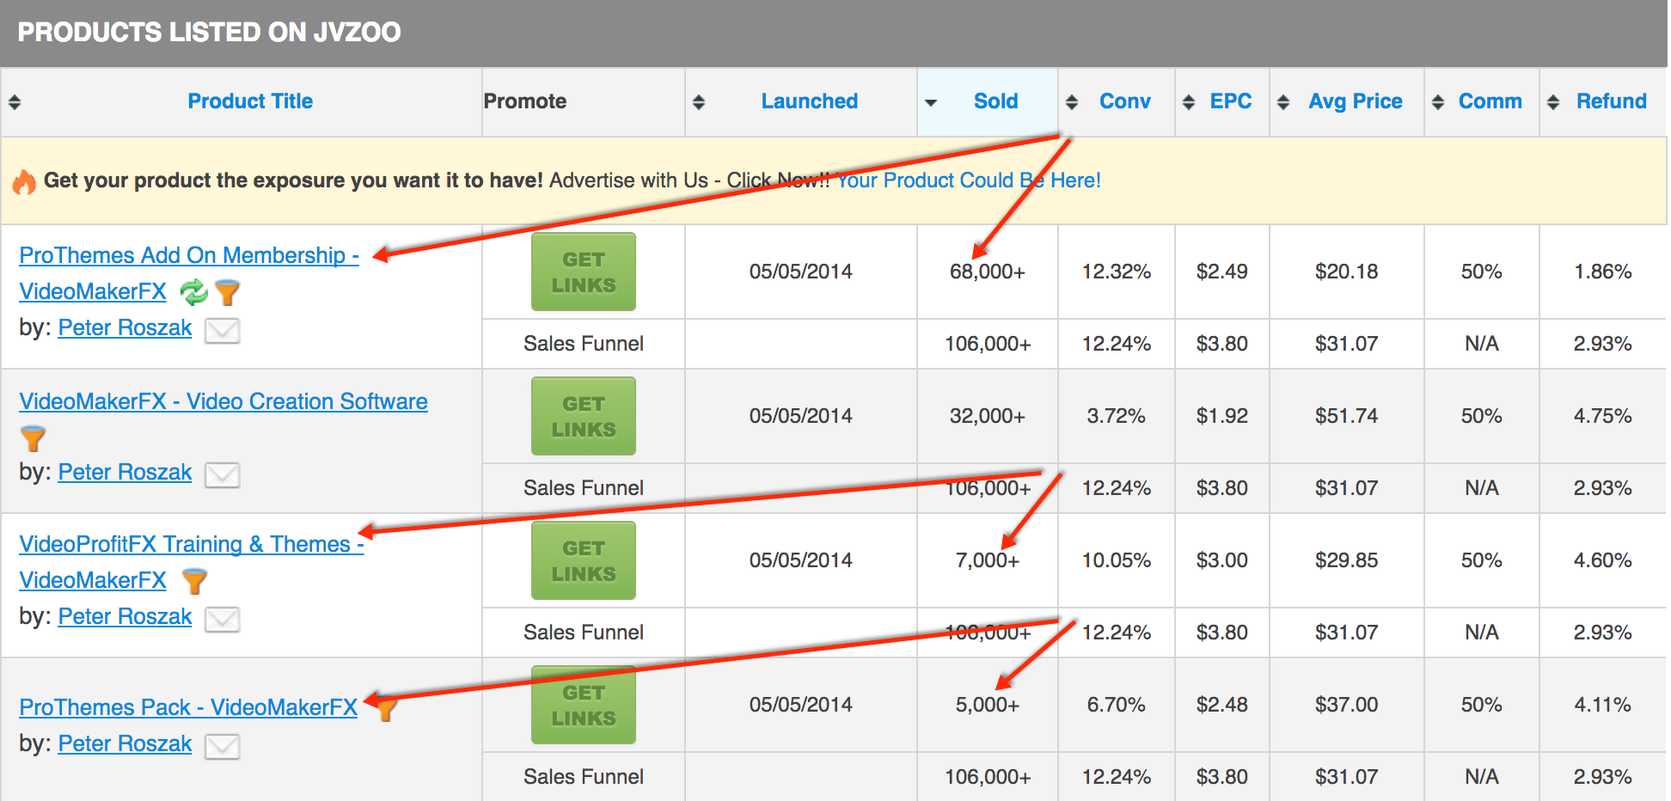
Task: Click sort arrows next to Launched
Action: (x=699, y=102)
